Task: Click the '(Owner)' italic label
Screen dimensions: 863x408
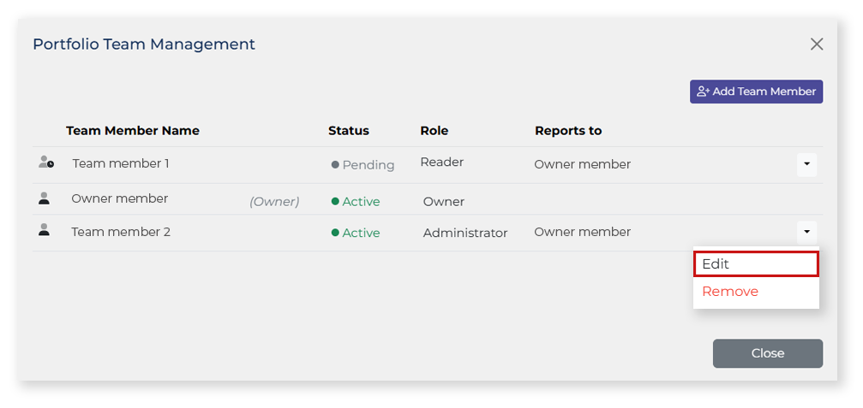Action: click(274, 202)
